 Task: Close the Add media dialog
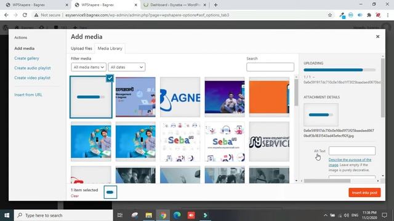[377, 37]
